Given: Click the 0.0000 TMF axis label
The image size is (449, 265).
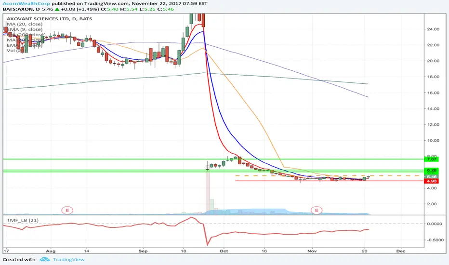Looking at the screenshot, I should click(435, 224).
